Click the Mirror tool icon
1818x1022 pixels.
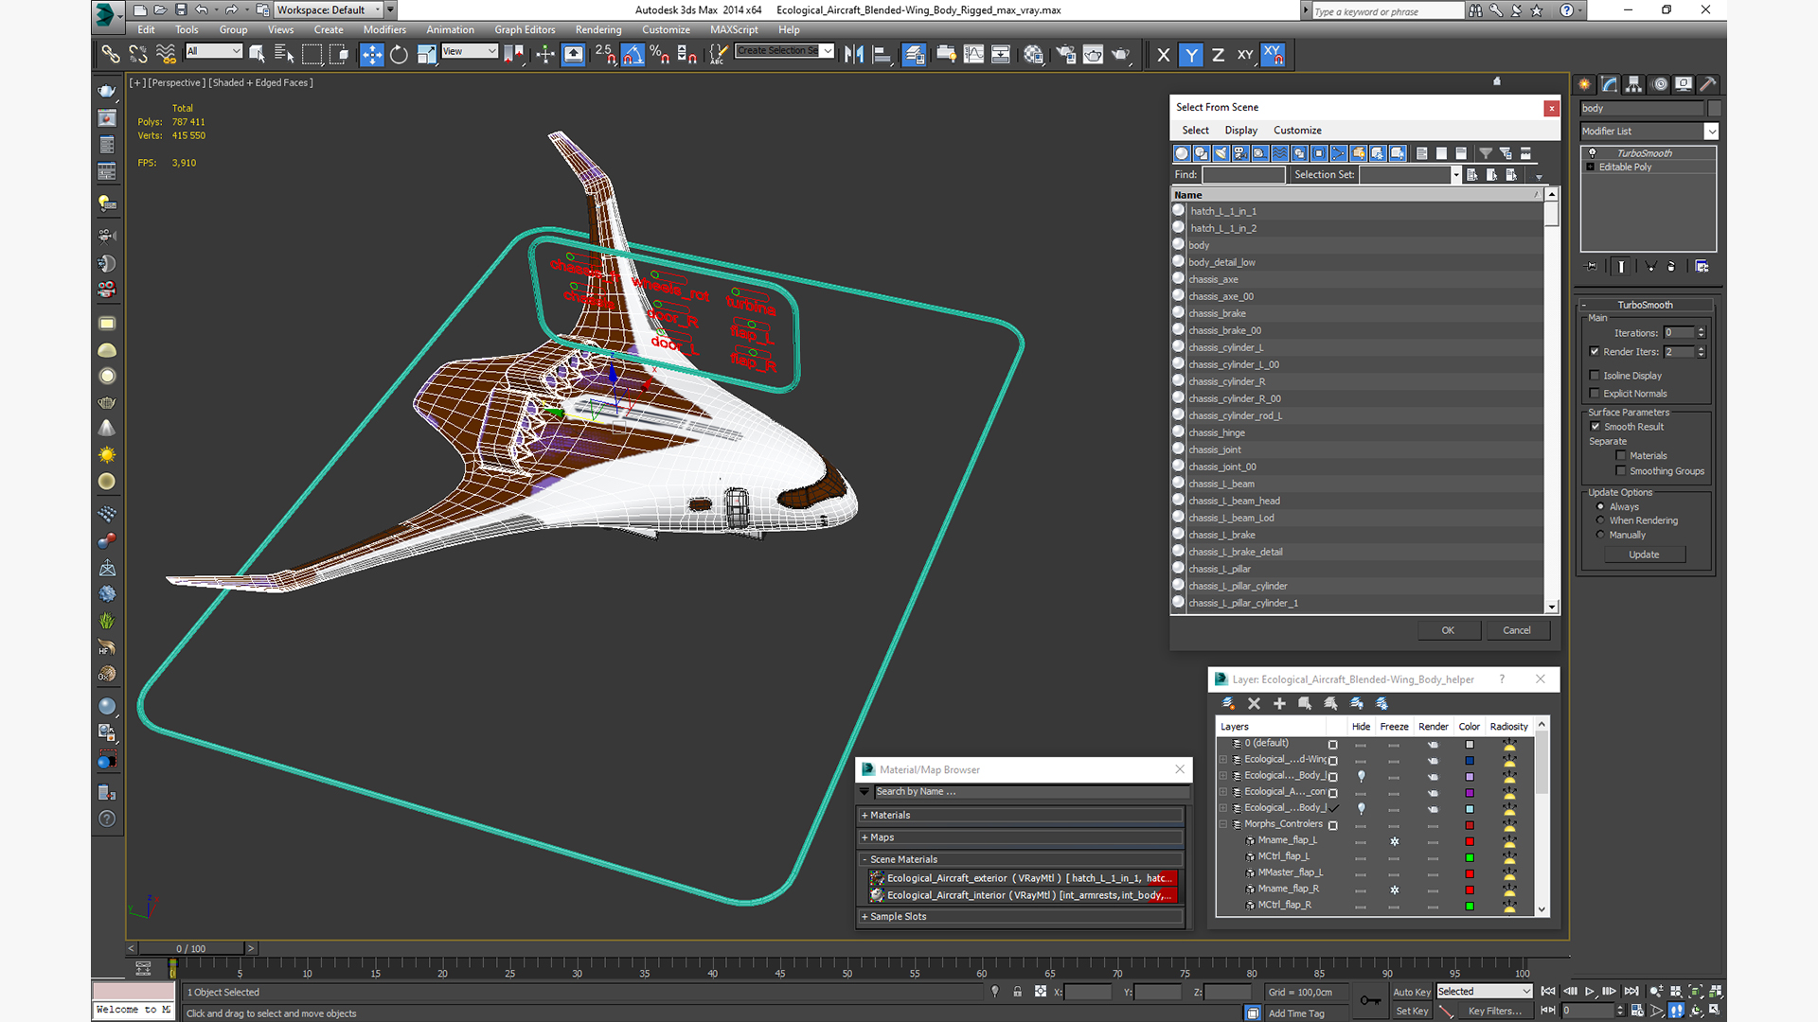coord(854,55)
